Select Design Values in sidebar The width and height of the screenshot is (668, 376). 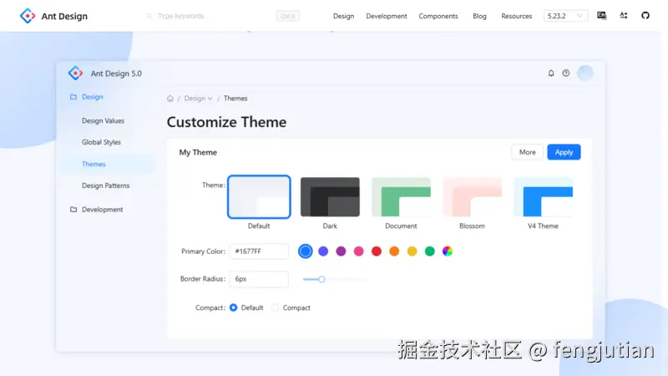[x=103, y=120]
